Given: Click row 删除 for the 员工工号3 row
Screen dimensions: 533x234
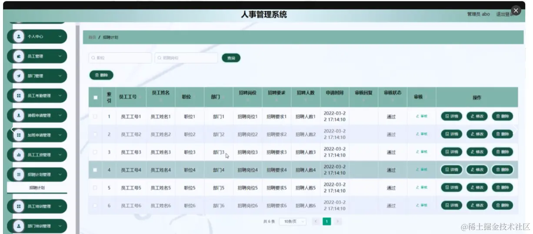Looking at the screenshot, I should [x=503, y=152].
